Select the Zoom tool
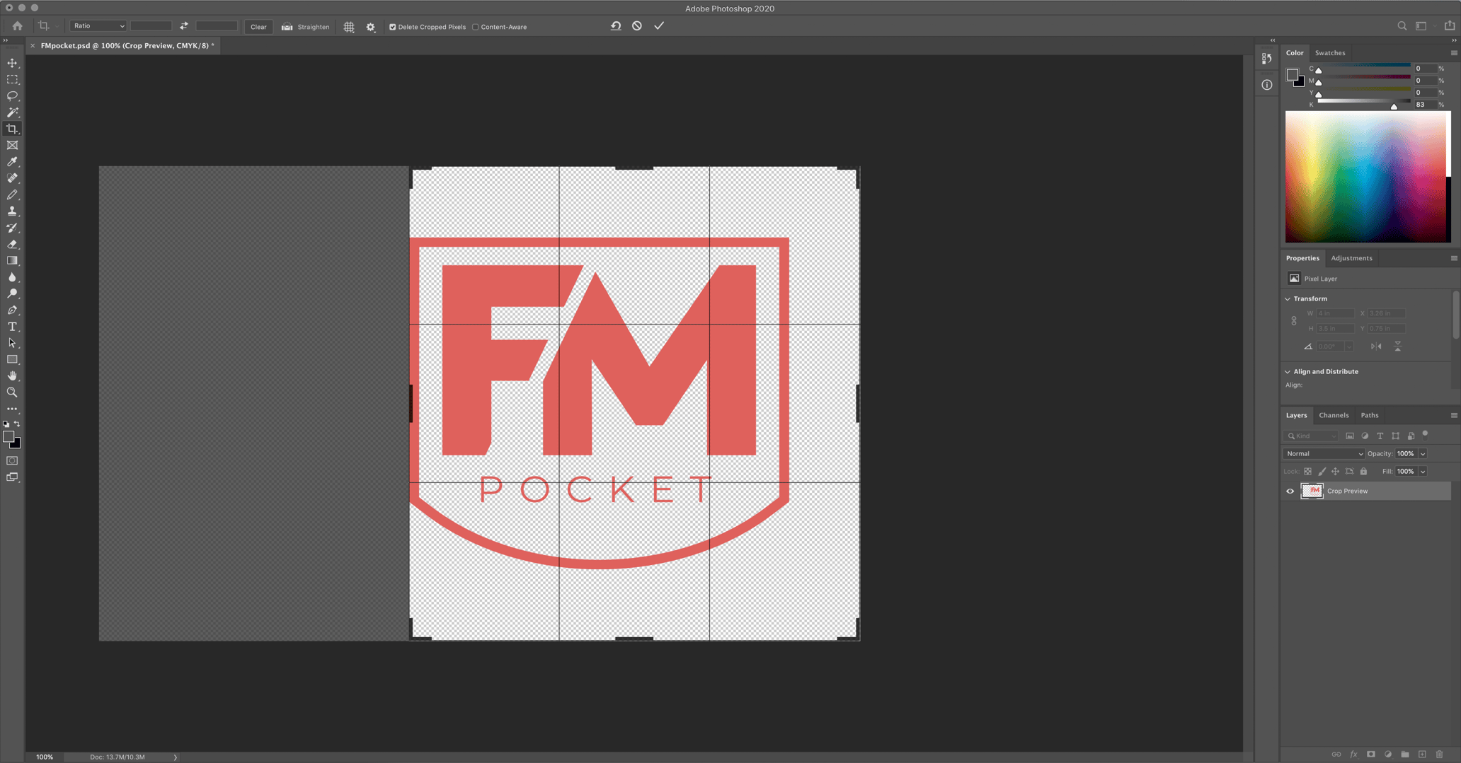The height and width of the screenshot is (763, 1461). (12, 392)
